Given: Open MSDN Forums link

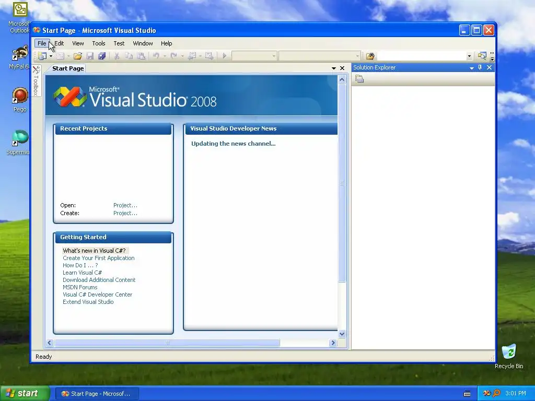Looking at the screenshot, I should [80, 288].
